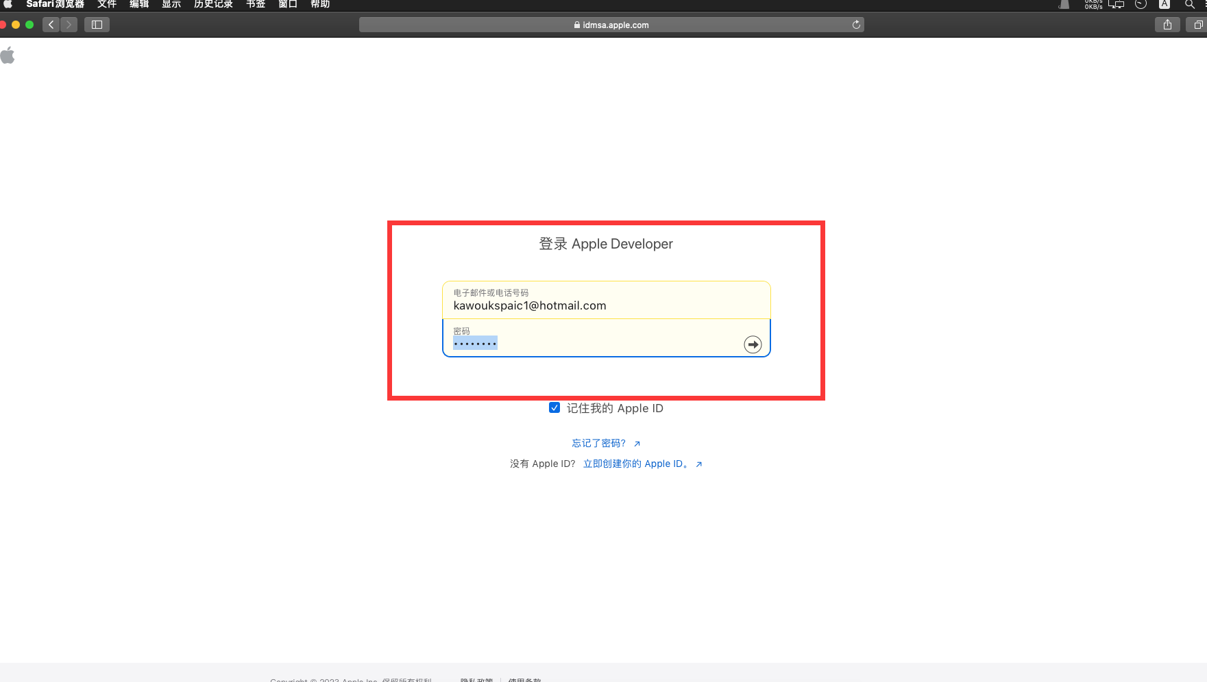Show the tab overview

(x=1198, y=25)
